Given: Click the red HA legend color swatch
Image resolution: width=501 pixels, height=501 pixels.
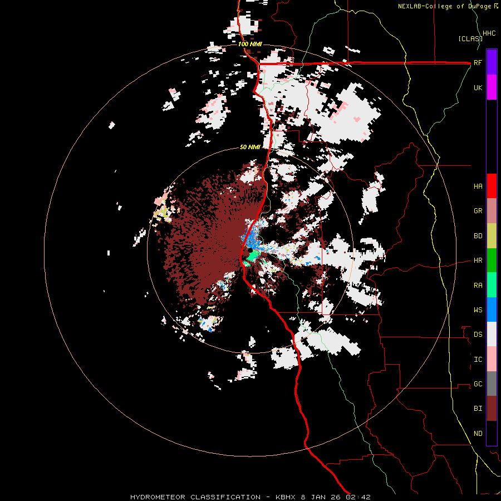Looking at the screenshot, I should click(x=492, y=186).
